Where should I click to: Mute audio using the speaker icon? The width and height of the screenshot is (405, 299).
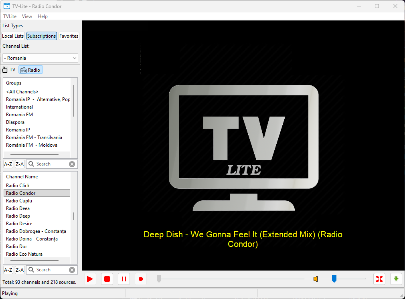[x=316, y=279]
